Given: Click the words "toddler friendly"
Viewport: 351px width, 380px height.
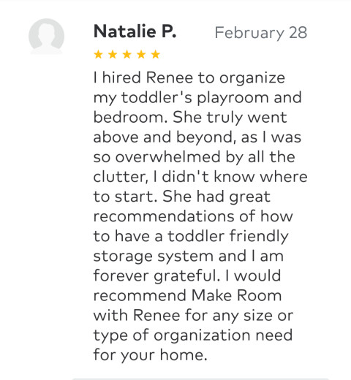Looking at the screenshot, I should (x=228, y=236).
